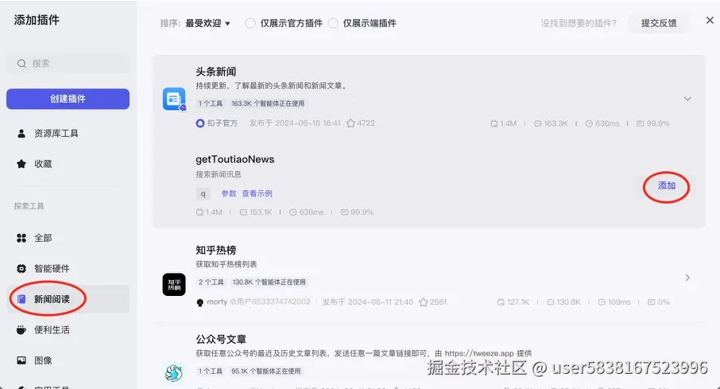Select the 便利生活 category
This screenshot has width=720, height=389.
tap(68, 329)
